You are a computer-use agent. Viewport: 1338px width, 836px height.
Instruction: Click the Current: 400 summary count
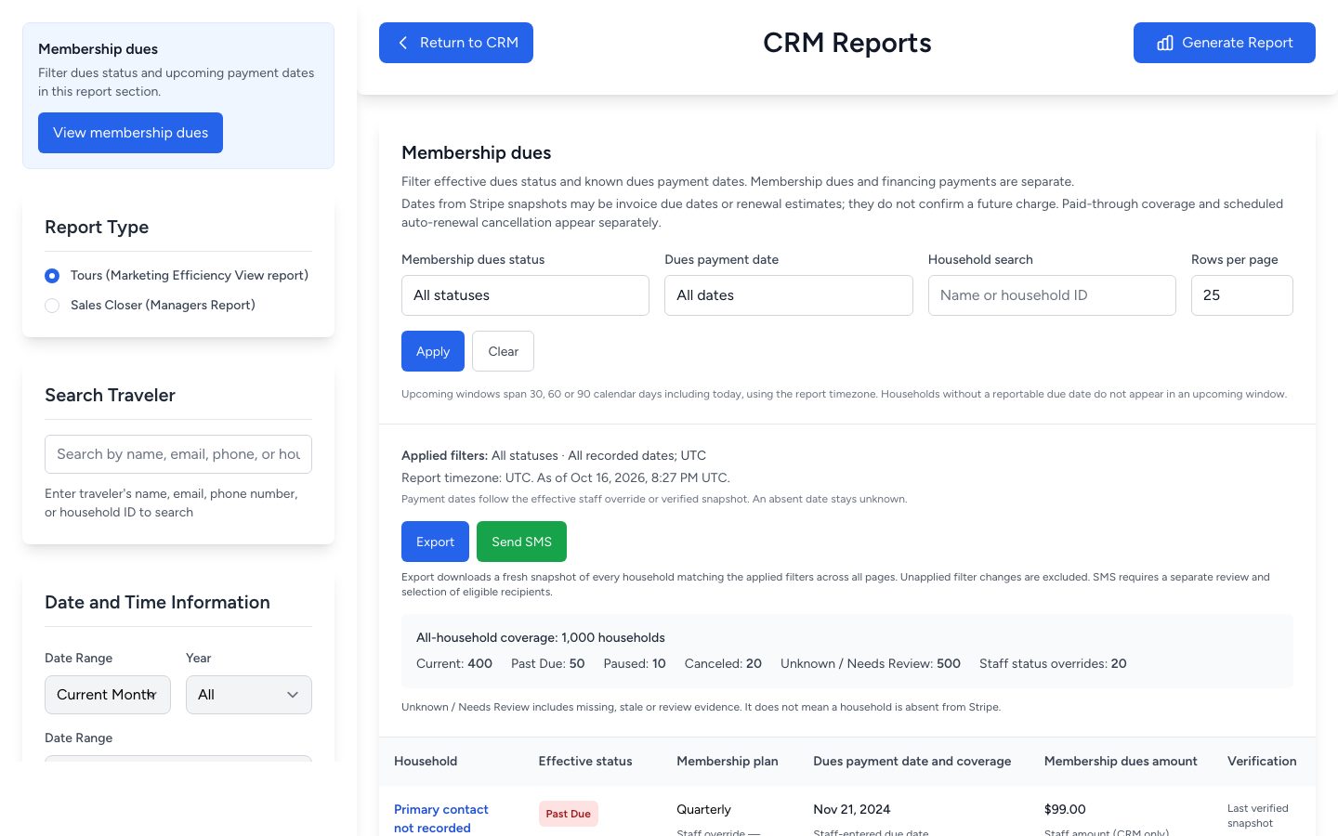click(454, 663)
